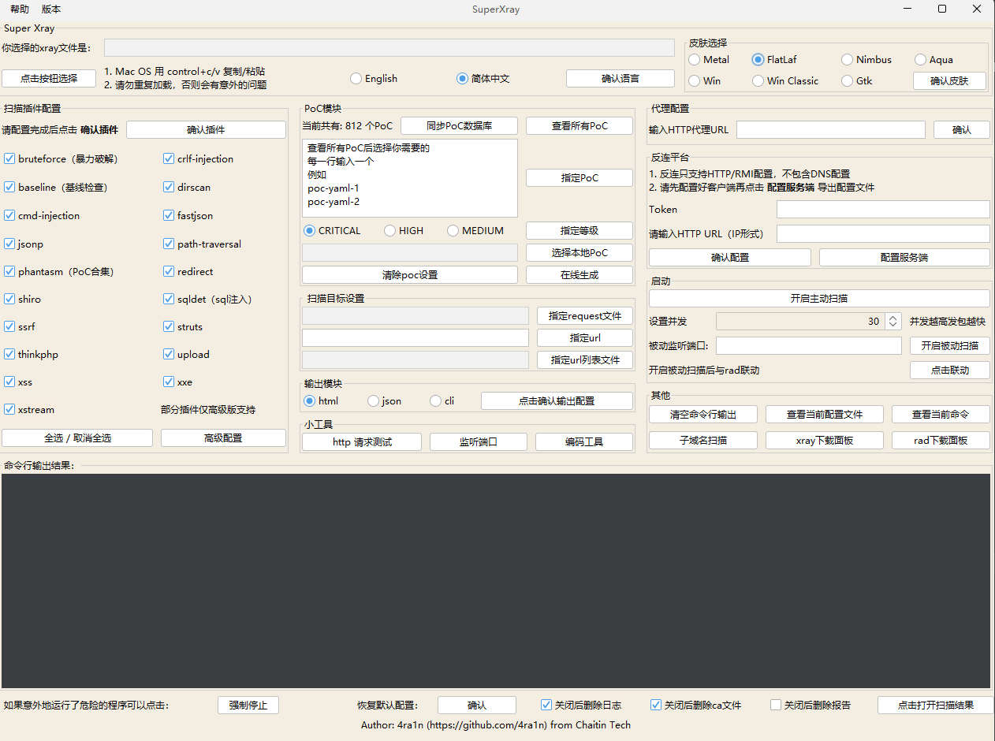Image resolution: width=995 pixels, height=741 pixels.
Task: Click the 开启主动扫描 button
Action: tap(819, 299)
